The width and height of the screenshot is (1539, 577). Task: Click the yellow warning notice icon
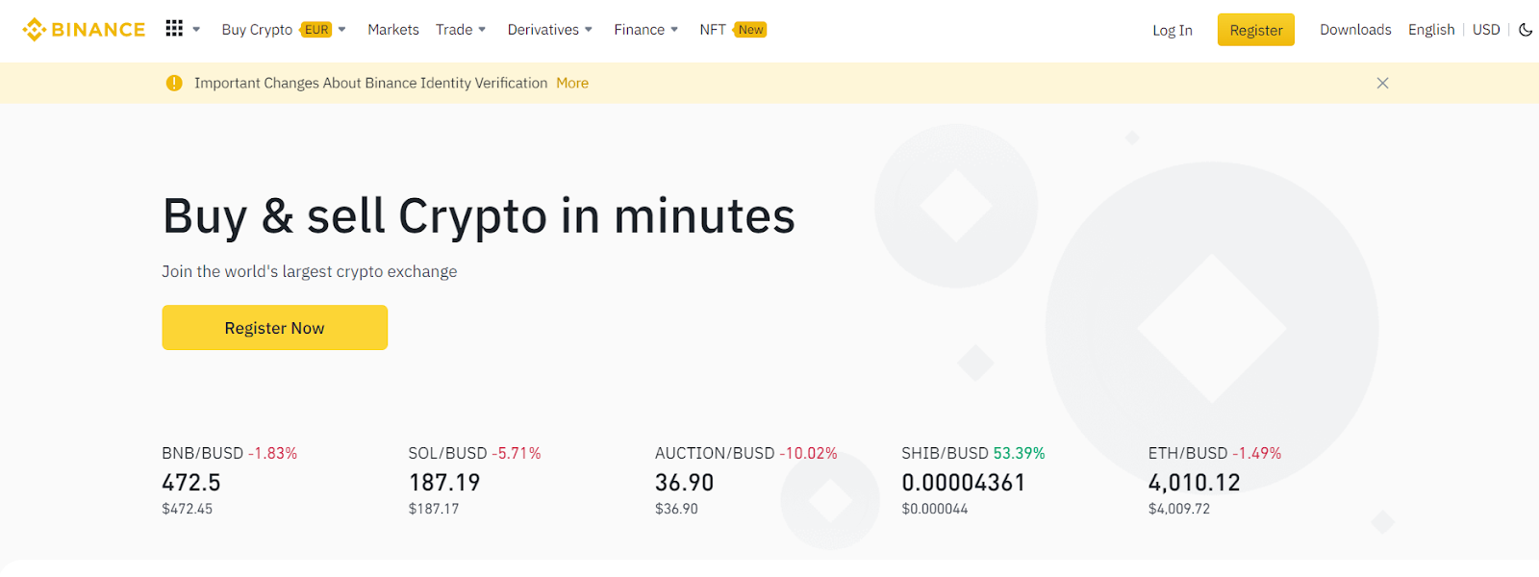pyautogui.click(x=174, y=83)
